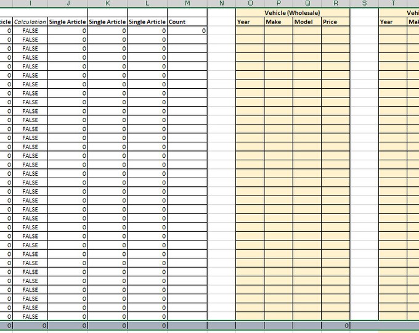419x333 pixels.
Task: Select column Q header
Action: click(x=307, y=3)
